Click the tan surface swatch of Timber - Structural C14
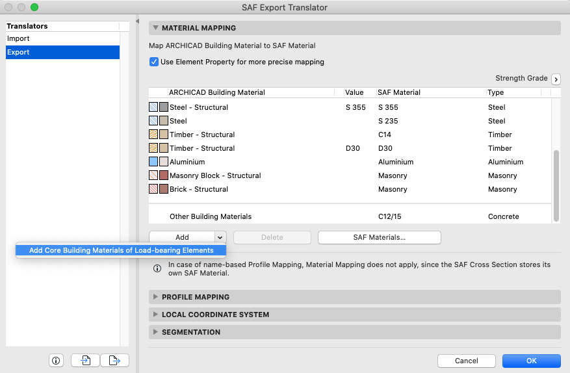This screenshot has height=373, width=570. [164, 134]
